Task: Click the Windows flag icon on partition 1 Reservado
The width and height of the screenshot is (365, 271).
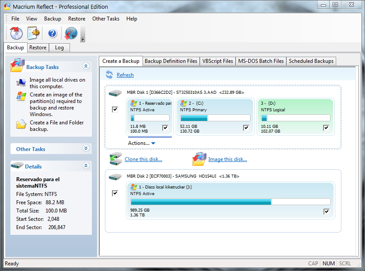Action: click(134, 103)
